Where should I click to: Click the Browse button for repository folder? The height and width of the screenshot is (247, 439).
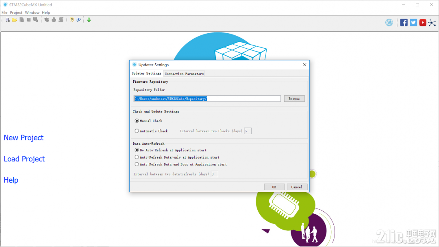click(x=294, y=99)
